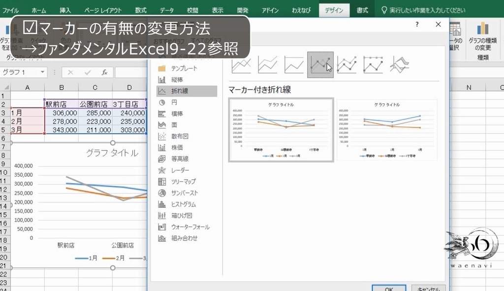Screen dimensions: 504x291
Task: Choose 横棒 bar chart category
Action: click(x=187, y=114)
